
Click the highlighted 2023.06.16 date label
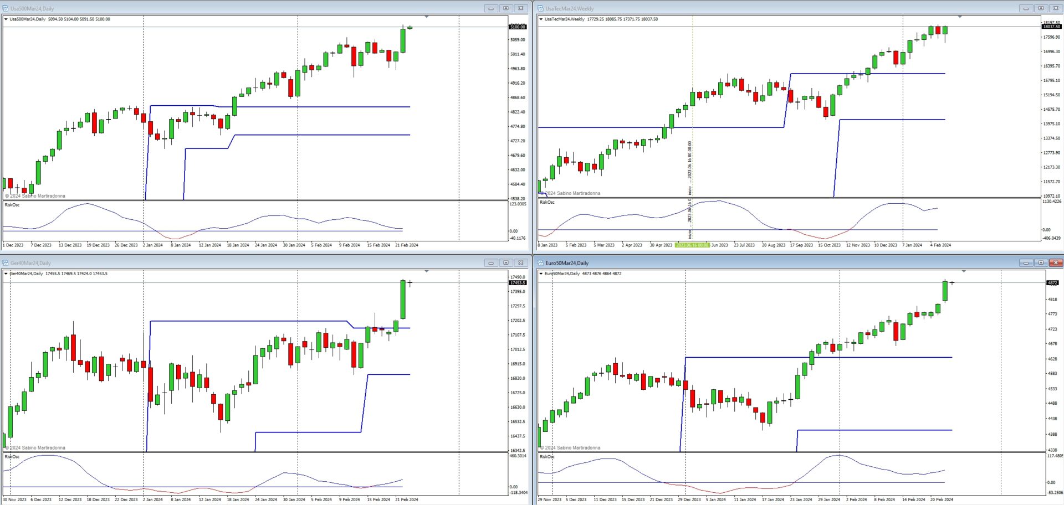point(692,245)
